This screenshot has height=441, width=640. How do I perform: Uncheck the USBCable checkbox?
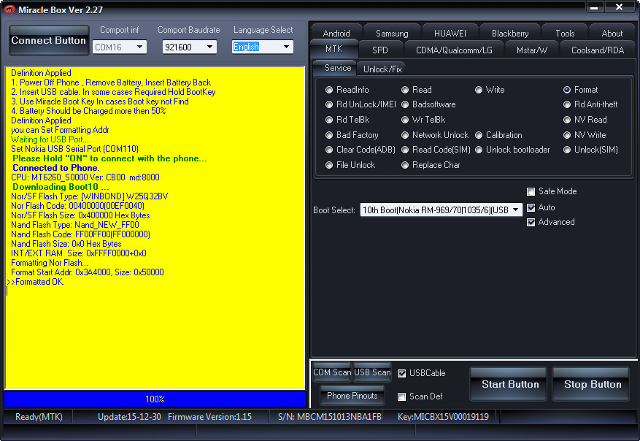pos(402,373)
